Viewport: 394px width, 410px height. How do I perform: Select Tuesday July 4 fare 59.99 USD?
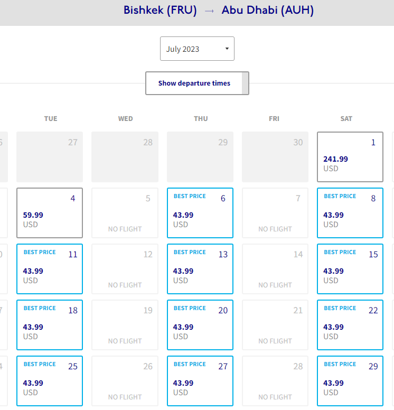pyautogui.click(x=50, y=213)
